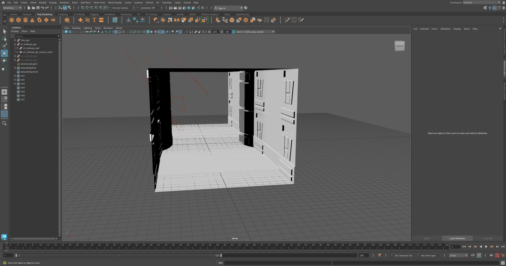This screenshot has width=506, height=266.
Task: Activate the Paint Selection tool
Action: pos(4,46)
